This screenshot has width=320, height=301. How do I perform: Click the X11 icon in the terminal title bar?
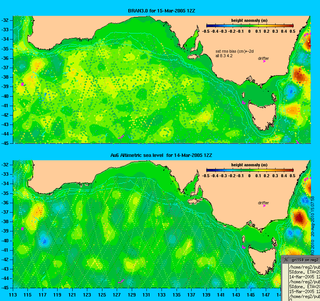click(286, 260)
